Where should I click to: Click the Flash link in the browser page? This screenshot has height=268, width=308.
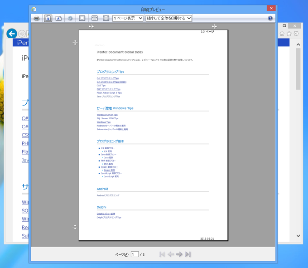click(25, 152)
